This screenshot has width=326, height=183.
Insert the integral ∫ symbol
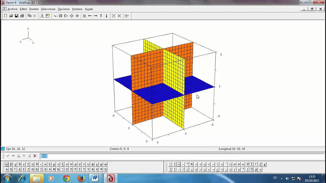248,170
